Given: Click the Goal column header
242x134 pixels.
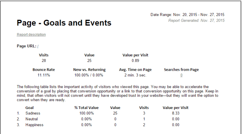Looking at the screenshot, I should pyautogui.click(x=30, y=107).
